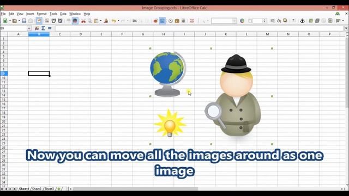Toggle the Show Draw Functions button
Screen dimensions: 349x196
pyautogui.click(x=163, y=21)
